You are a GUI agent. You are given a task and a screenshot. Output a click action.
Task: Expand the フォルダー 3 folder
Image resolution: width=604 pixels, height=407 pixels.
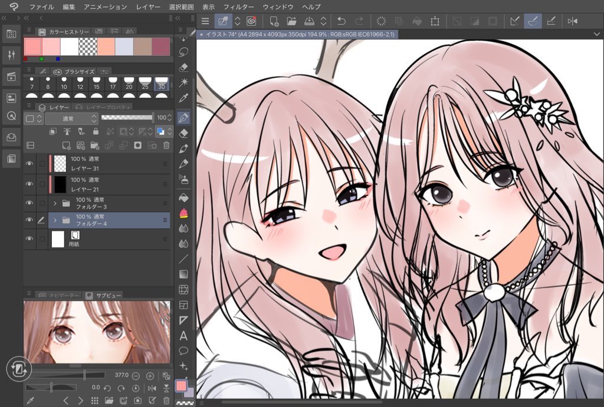coord(55,203)
